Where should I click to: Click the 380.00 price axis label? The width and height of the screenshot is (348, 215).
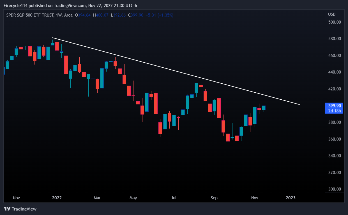click(x=335, y=122)
